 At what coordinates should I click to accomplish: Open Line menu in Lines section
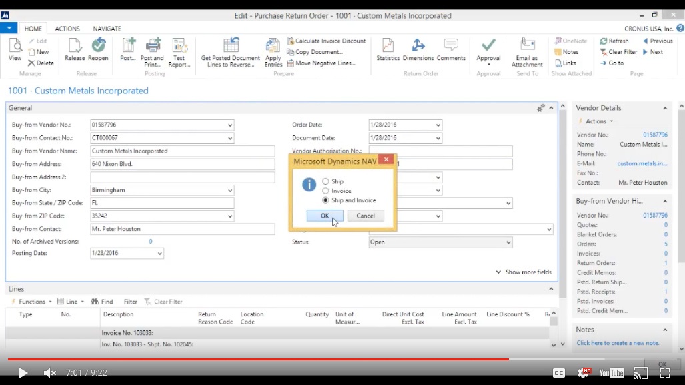pyautogui.click(x=71, y=302)
